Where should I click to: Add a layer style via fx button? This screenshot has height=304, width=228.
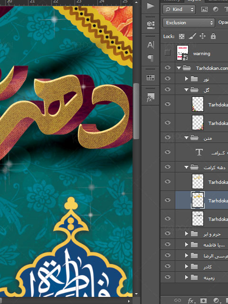coord(191,300)
